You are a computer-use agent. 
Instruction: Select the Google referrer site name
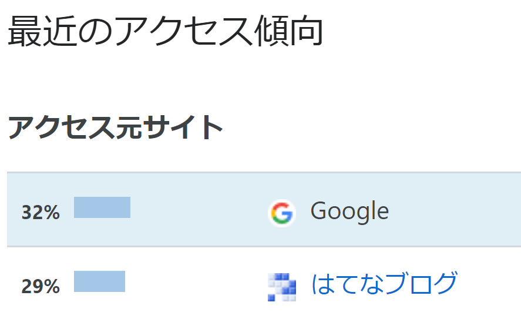[349, 211]
